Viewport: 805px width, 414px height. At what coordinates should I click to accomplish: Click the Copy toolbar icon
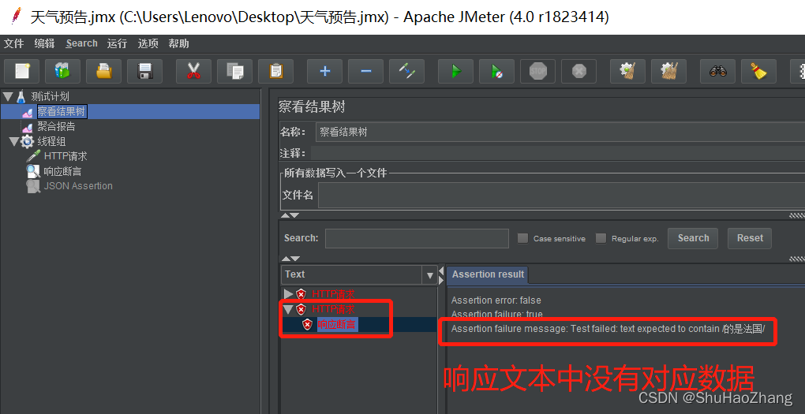tap(234, 71)
